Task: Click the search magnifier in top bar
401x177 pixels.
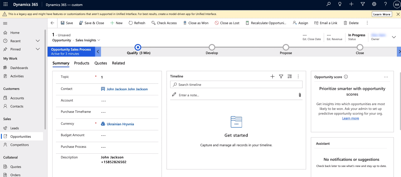Action: [328, 4]
